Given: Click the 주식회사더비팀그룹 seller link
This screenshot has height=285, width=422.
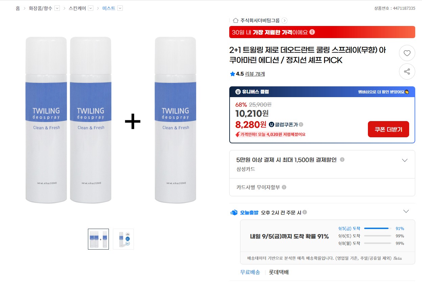Looking at the screenshot, I should 260,20.
